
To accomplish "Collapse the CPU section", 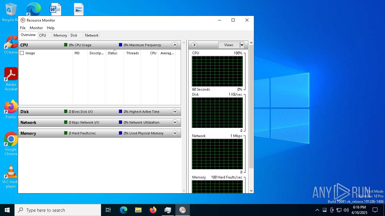I will tap(175, 45).
